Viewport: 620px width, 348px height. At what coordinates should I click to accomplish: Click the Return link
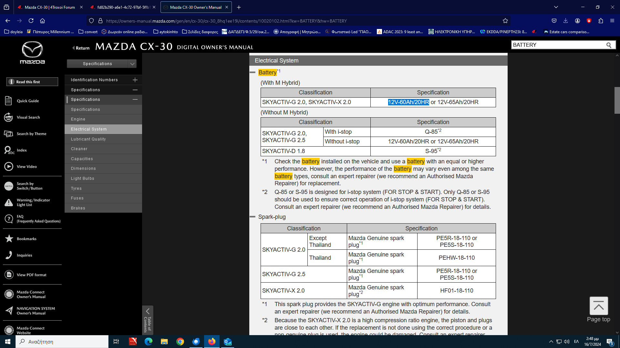coord(81,48)
